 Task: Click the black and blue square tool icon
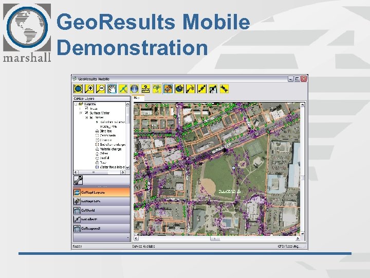(x=213, y=89)
